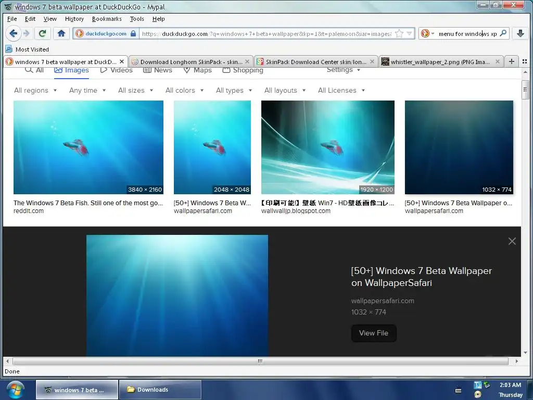Image resolution: width=533 pixels, height=400 pixels.
Task: Open the History menu
Action: click(x=74, y=19)
